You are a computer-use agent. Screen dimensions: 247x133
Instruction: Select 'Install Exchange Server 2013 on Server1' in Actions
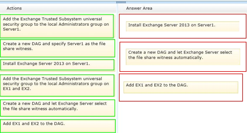click(x=57, y=65)
